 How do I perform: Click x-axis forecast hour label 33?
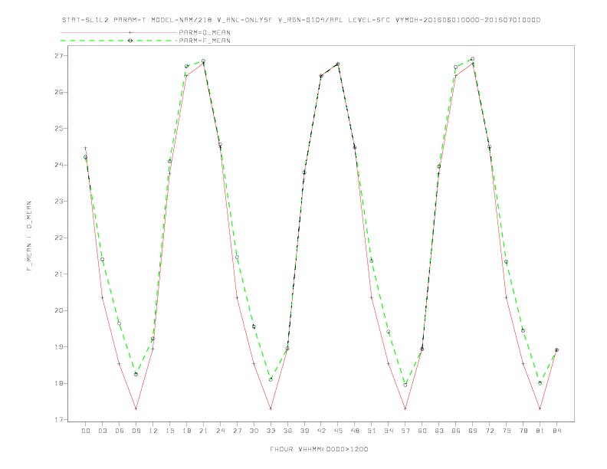pos(271,431)
